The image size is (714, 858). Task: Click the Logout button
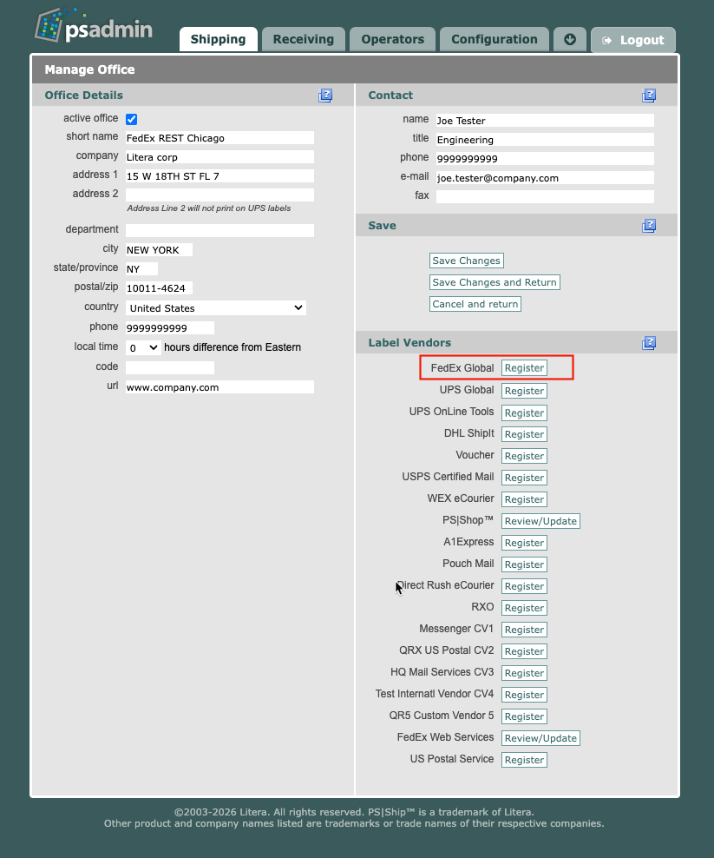tap(633, 40)
